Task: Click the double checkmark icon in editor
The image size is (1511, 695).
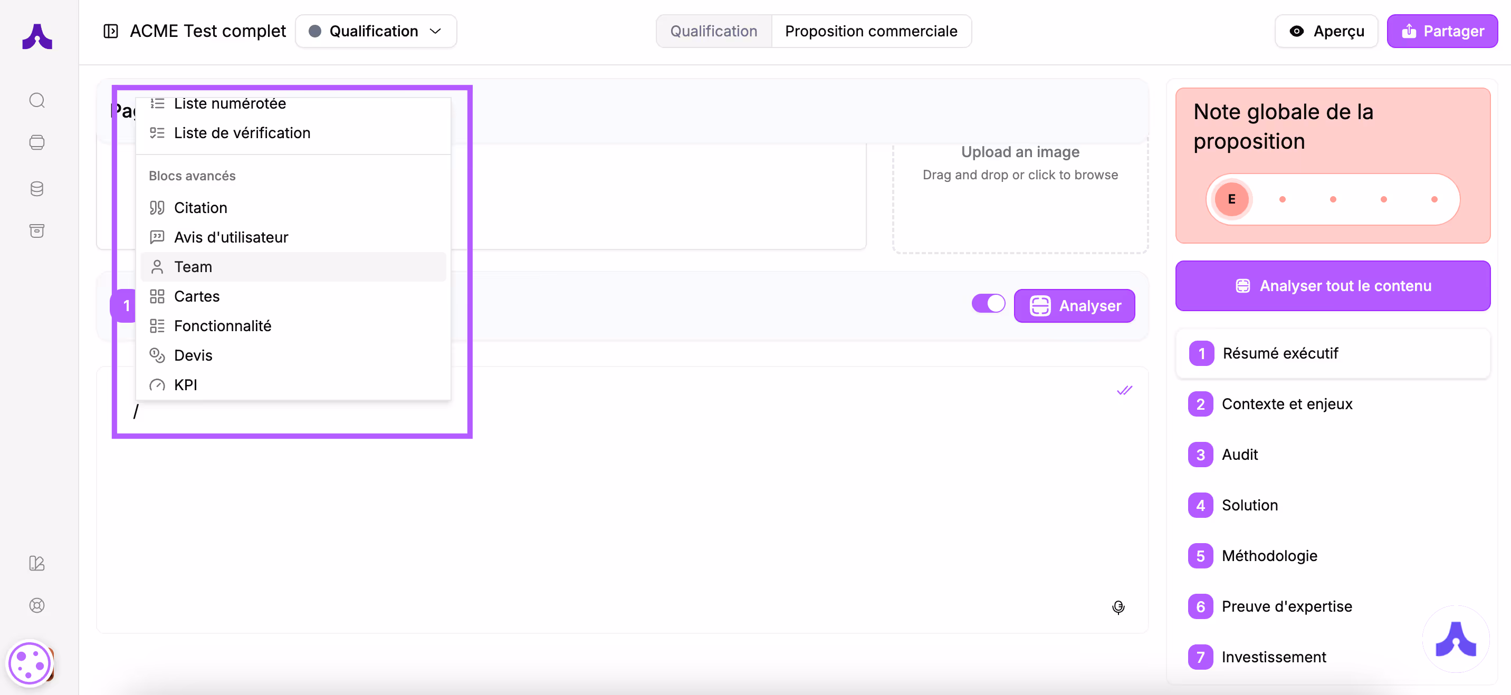Action: tap(1124, 391)
